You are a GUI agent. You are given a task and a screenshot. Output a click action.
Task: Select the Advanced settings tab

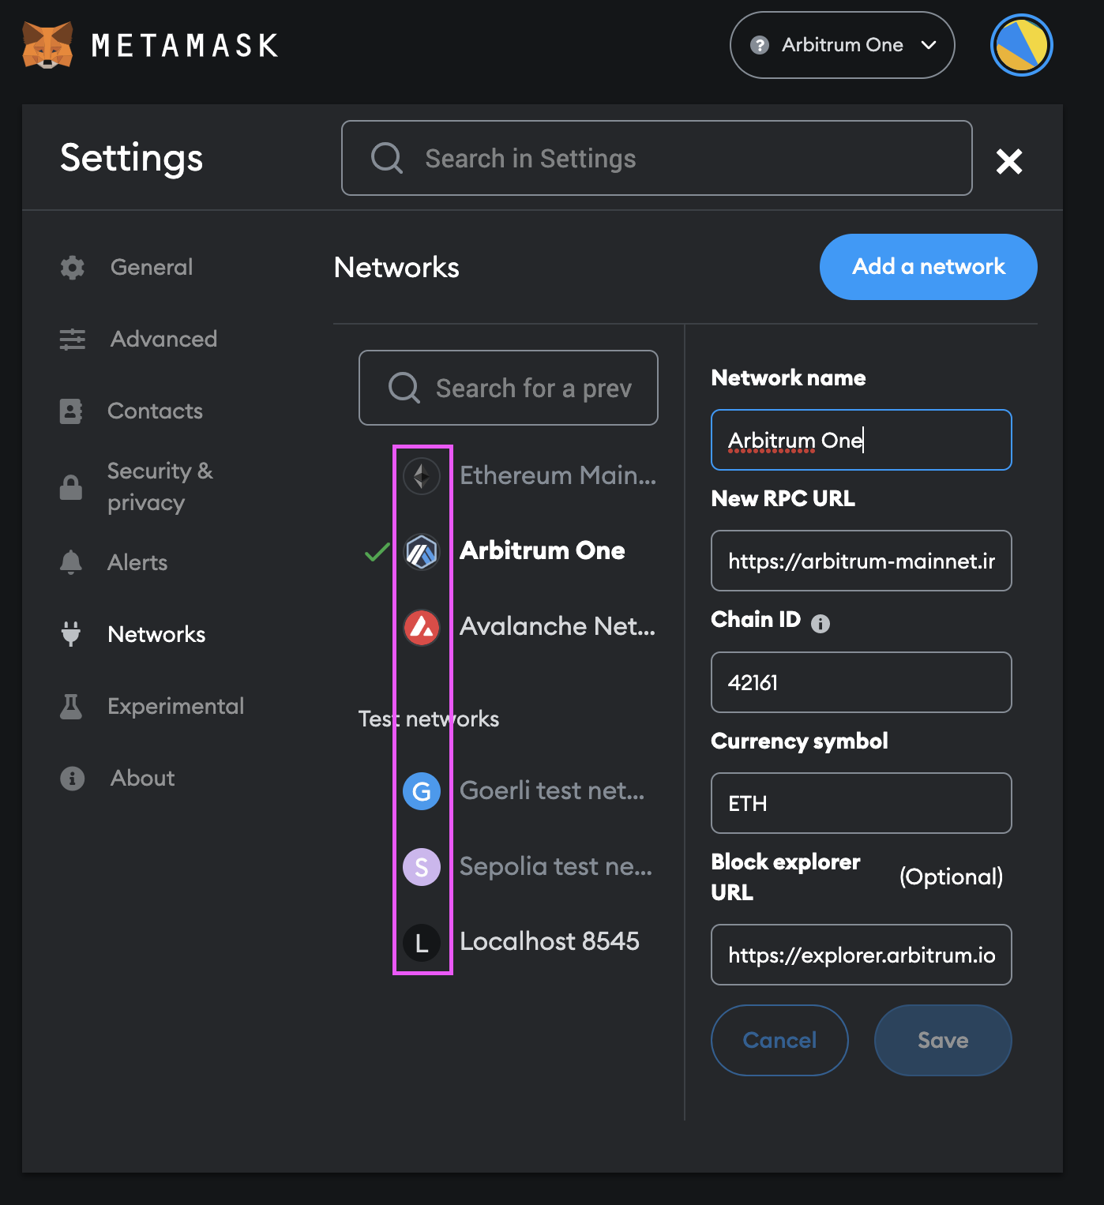click(163, 339)
